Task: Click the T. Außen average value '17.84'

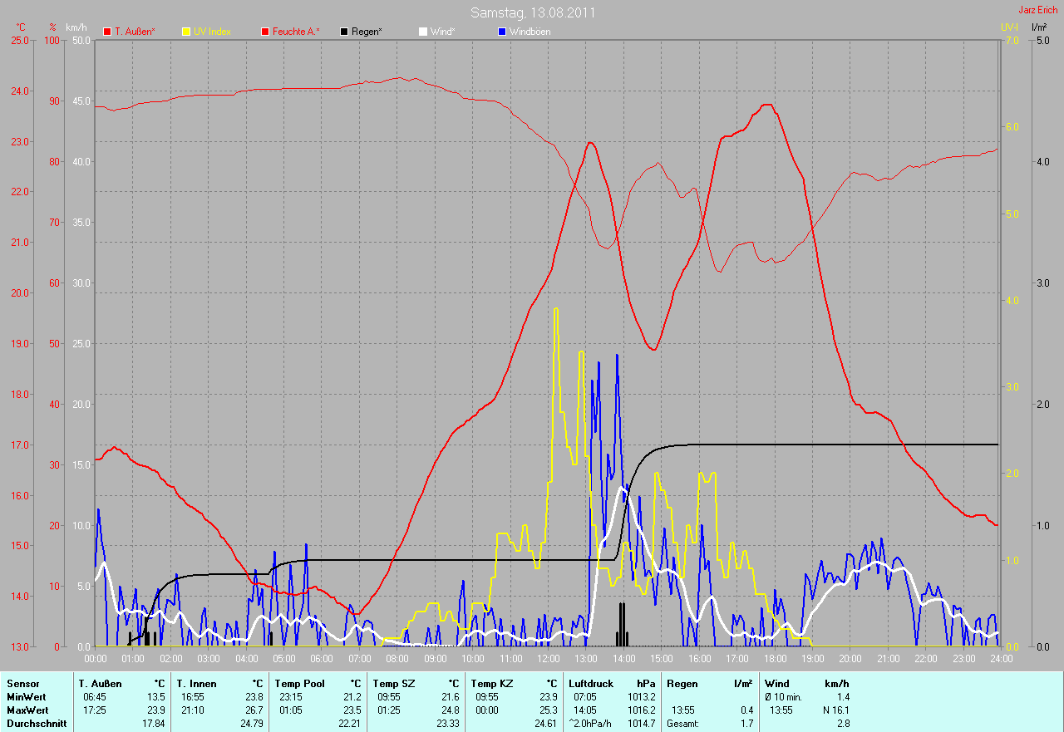Action: pos(154,724)
